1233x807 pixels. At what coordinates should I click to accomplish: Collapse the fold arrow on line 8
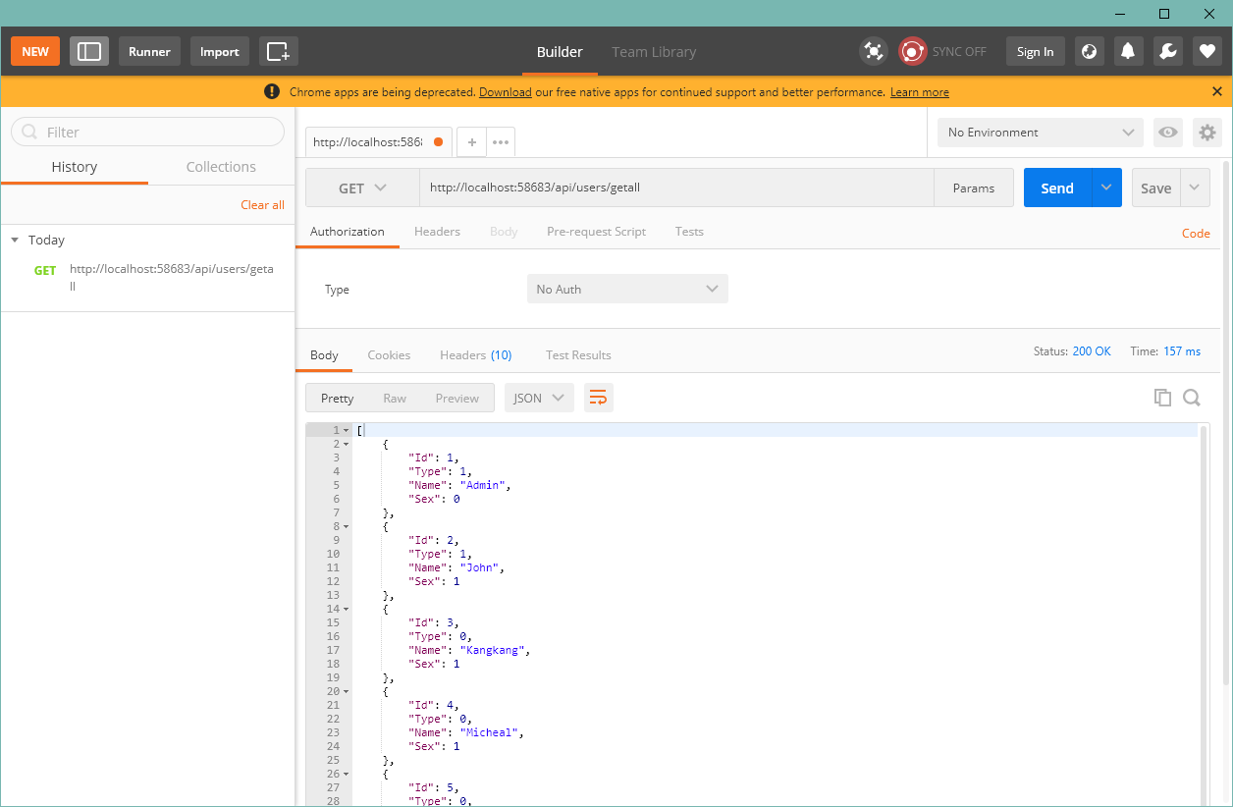(347, 526)
